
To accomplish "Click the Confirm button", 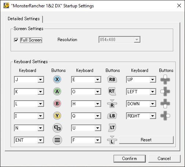I will [x=130, y=159].
